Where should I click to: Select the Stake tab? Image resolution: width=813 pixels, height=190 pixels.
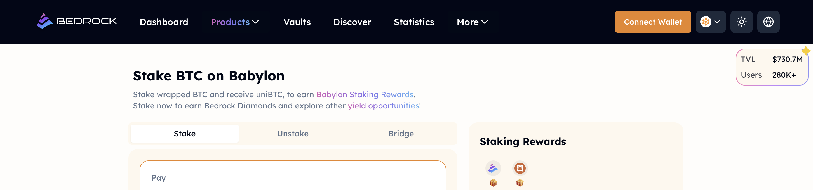pos(185,134)
